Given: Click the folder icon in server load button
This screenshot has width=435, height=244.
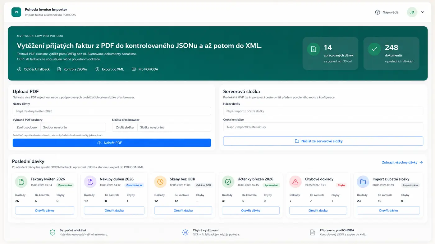Looking at the screenshot, I should (x=297, y=141).
